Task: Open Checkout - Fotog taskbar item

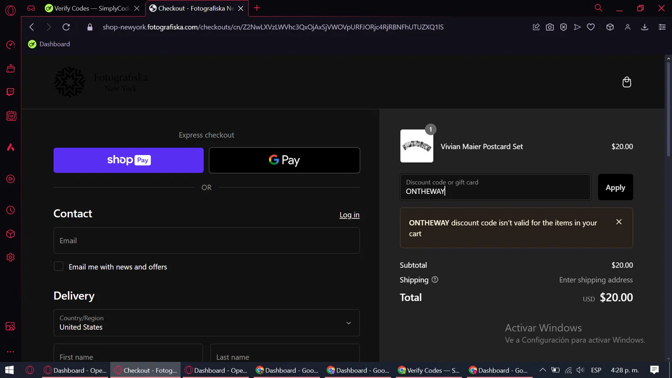Action: click(x=146, y=370)
